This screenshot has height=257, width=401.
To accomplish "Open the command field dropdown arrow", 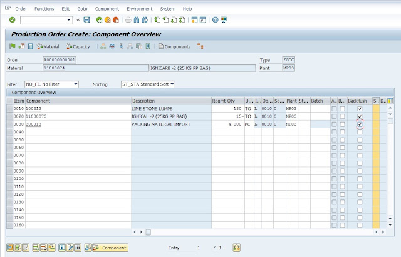I will pyautogui.click(x=68, y=19).
